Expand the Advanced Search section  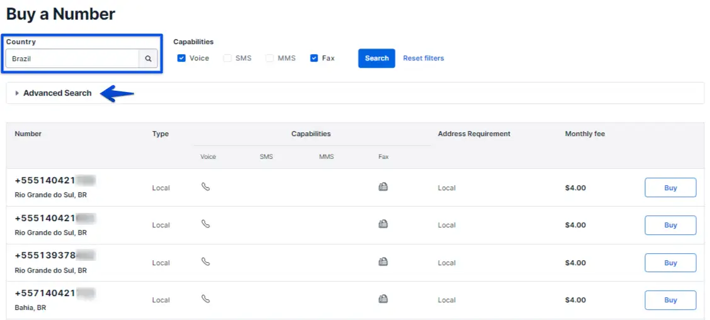[x=57, y=93]
